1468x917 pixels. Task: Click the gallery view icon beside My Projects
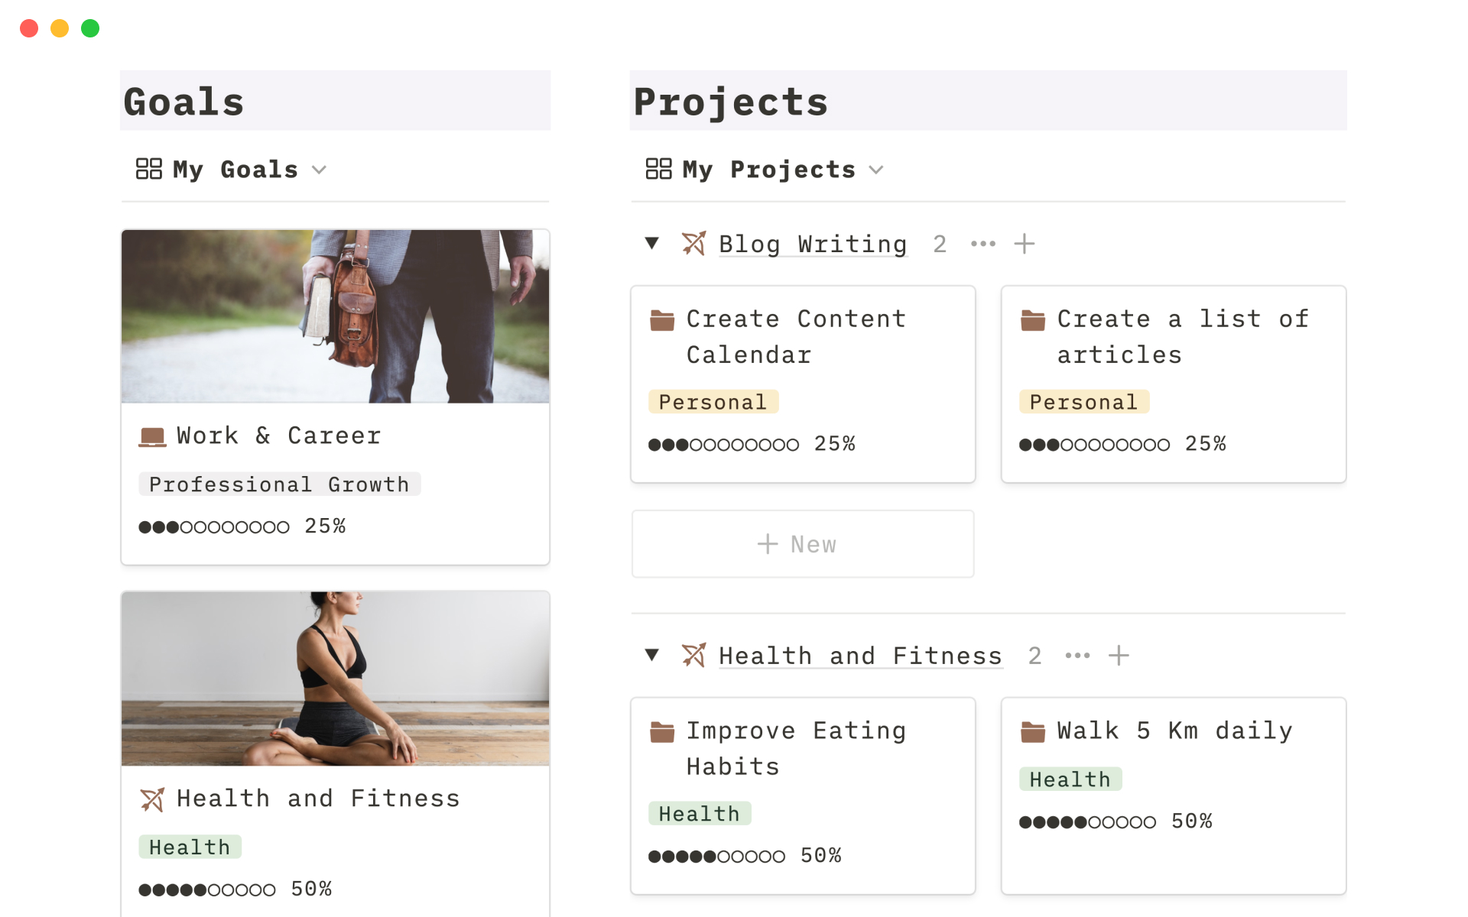pyautogui.click(x=658, y=169)
